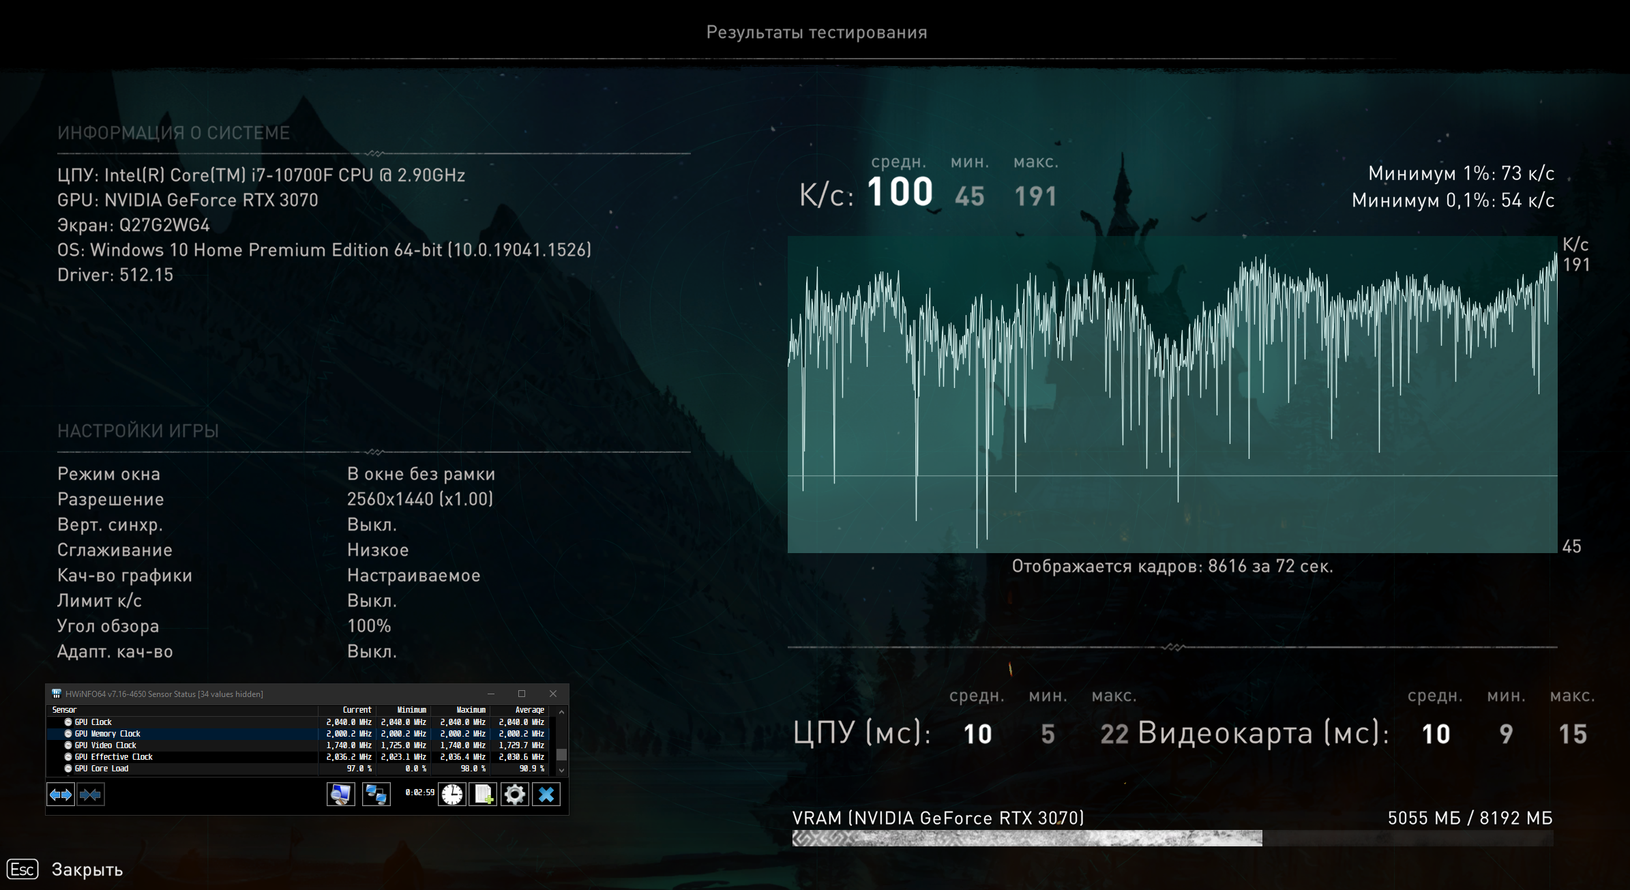This screenshot has width=1630, height=890.
Task: Reset sensor timer with clock icon
Action: coord(452,795)
